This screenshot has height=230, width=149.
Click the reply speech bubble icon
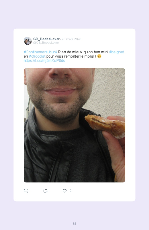[x=26, y=191]
